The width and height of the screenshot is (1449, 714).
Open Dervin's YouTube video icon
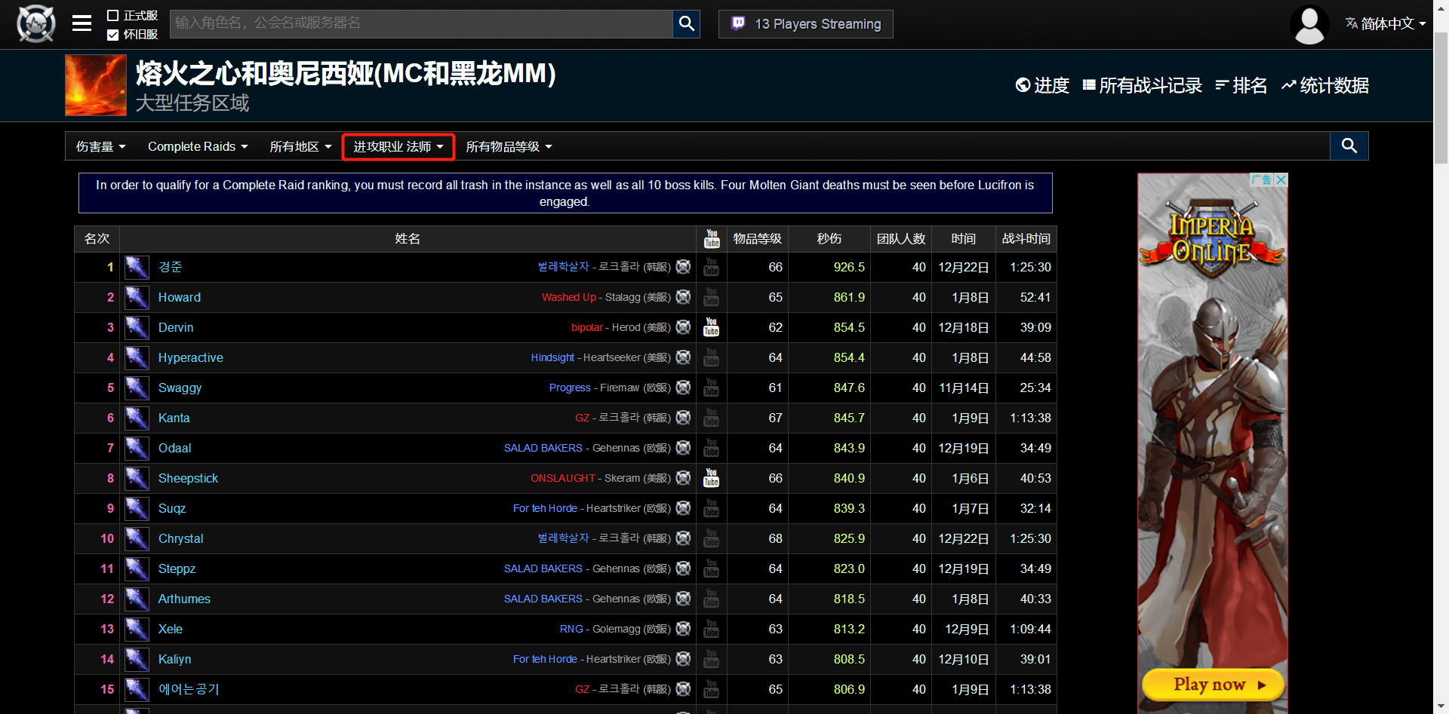point(711,327)
